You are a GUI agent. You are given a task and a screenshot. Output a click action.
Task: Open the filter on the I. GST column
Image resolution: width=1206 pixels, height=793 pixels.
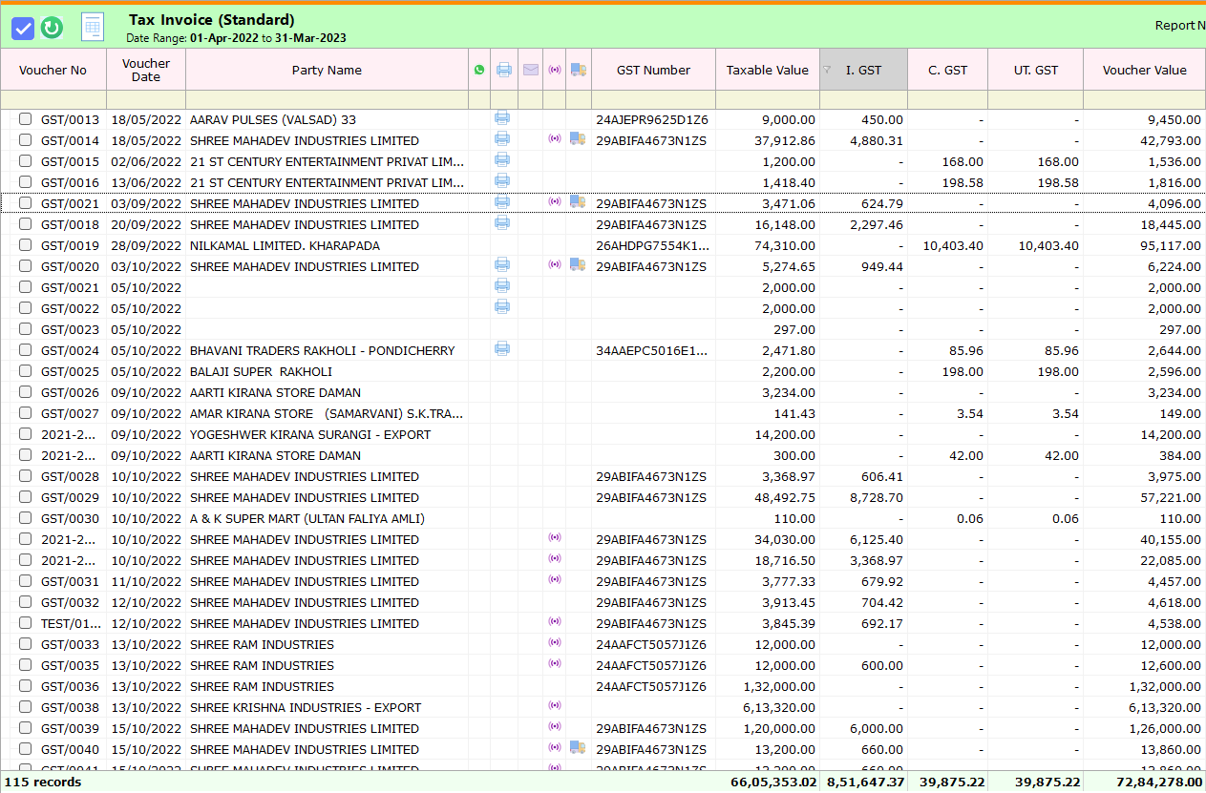(x=829, y=70)
